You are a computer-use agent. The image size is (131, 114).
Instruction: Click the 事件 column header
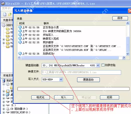(x=83, y=23)
